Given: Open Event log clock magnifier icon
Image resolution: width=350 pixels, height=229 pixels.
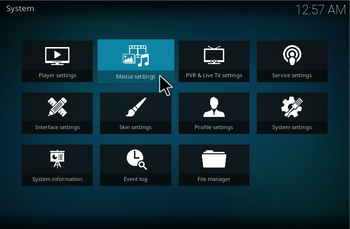Looking at the screenshot, I should (x=136, y=159).
